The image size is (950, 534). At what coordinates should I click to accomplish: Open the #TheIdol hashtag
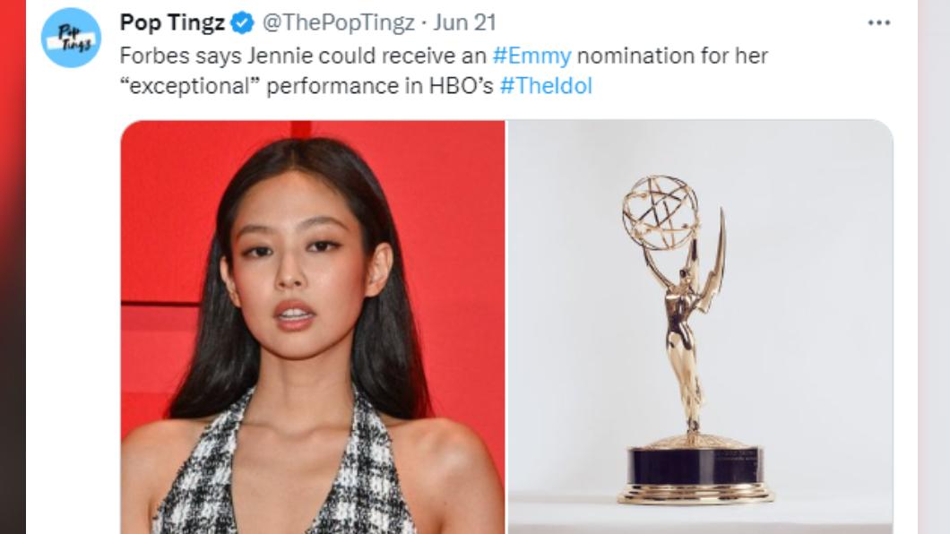point(546,86)
